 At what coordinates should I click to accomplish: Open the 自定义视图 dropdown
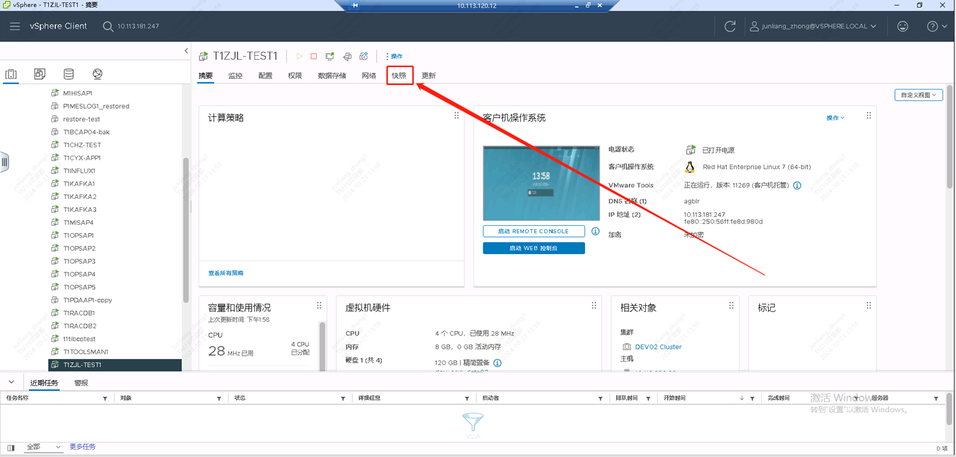[x=918, y=95]
